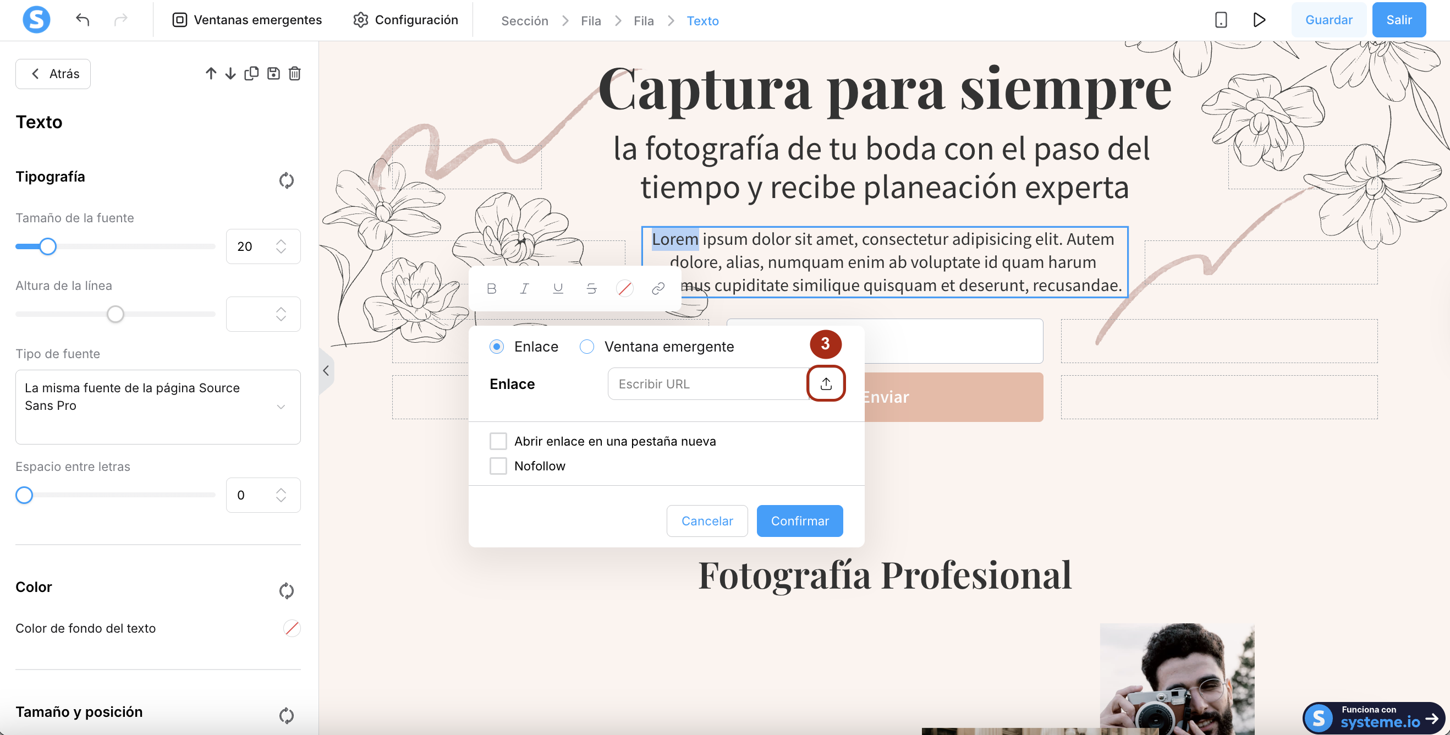Enable the Nofollow checkbox
The width and height of the screenshot is (1450, 735).
click(x=498, y=466)
